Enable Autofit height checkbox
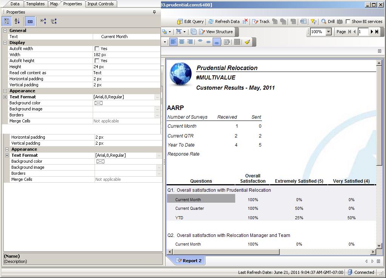 point(97,61)
